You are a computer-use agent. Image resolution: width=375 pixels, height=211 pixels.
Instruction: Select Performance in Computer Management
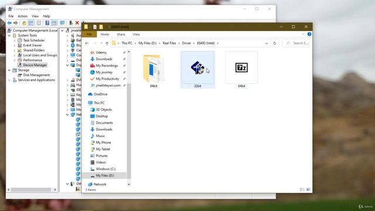pyautogui.click(x=32, y=60)
